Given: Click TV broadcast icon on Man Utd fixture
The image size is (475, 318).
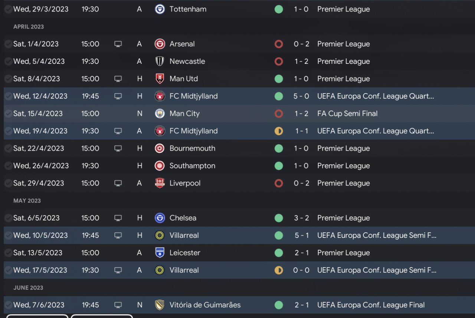Looking at the screenshot, I should 118,79.
